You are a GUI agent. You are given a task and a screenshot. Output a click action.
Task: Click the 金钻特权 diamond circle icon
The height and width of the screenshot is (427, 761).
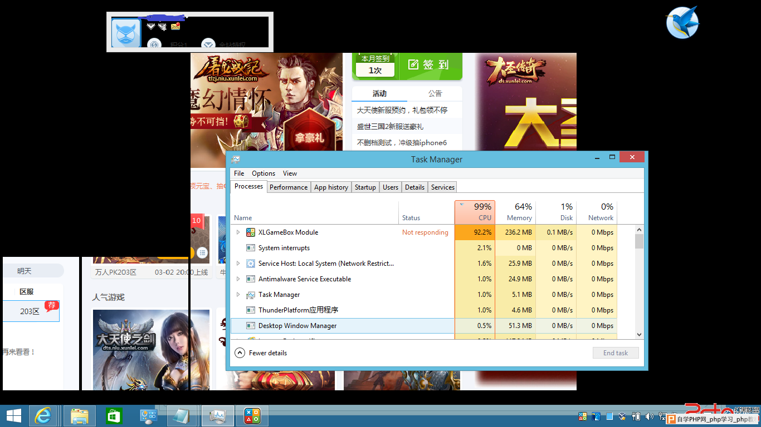pos(208,44)
